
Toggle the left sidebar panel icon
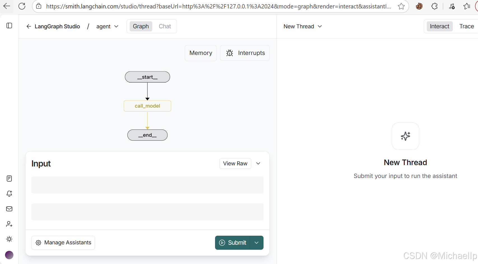pyautogui.click(x=9, y=26)
